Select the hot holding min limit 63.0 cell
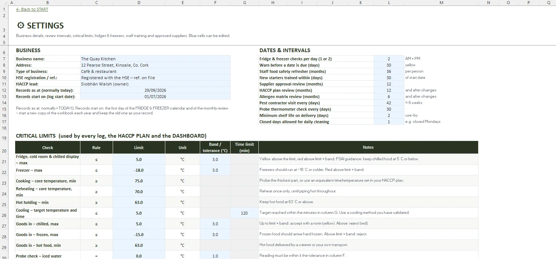Viewport: 556px width, 259px height. (x=139, y=202)
